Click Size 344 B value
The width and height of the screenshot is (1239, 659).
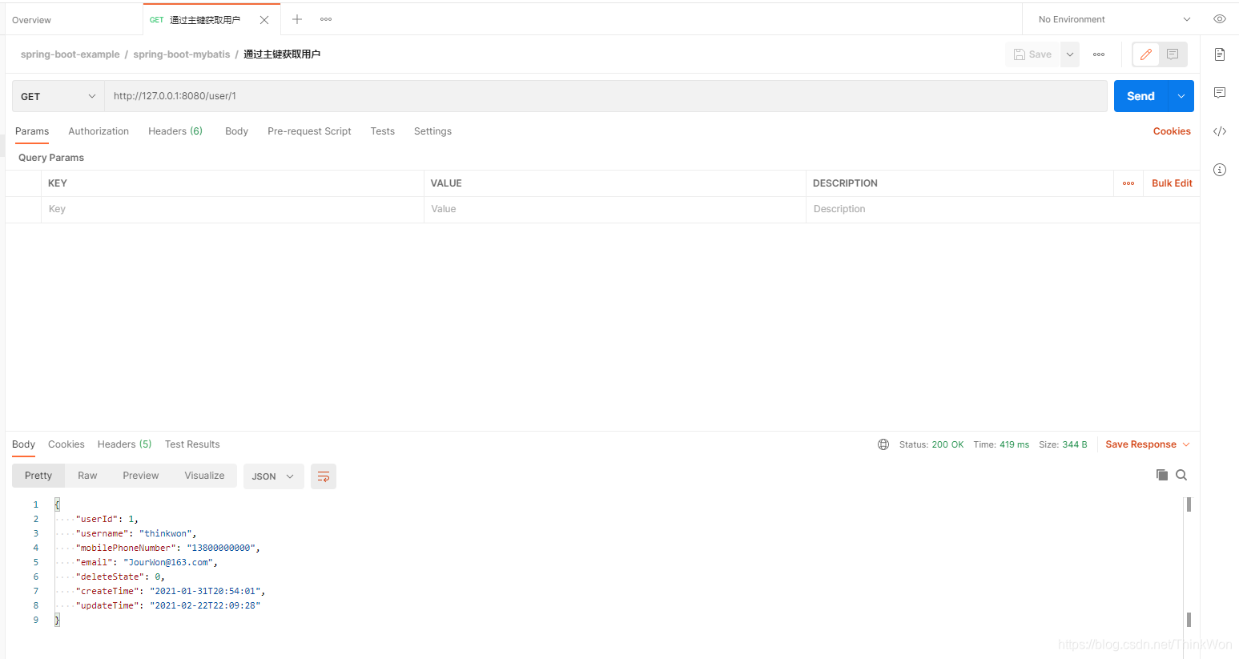pyautogui.click(x=1075, y=444)
